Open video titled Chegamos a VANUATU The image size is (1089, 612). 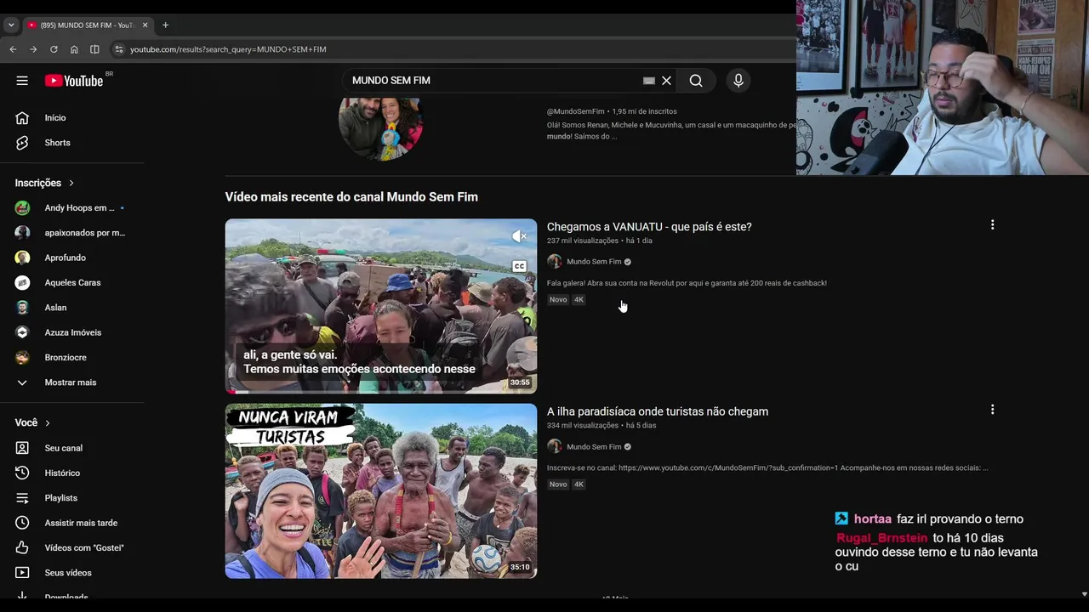pyautogui.click(x=649, y=227)
